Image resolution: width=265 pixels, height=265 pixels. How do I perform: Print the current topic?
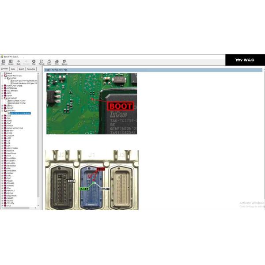tap(57, 62)
